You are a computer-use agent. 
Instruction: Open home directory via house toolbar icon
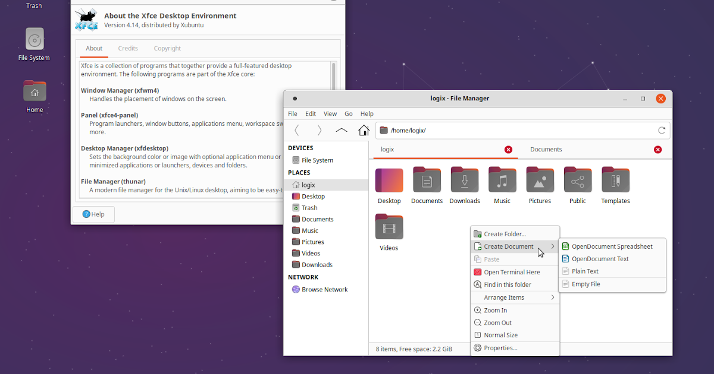364,130
